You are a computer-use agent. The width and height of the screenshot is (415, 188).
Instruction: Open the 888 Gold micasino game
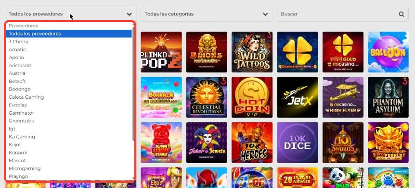point(343,52)
